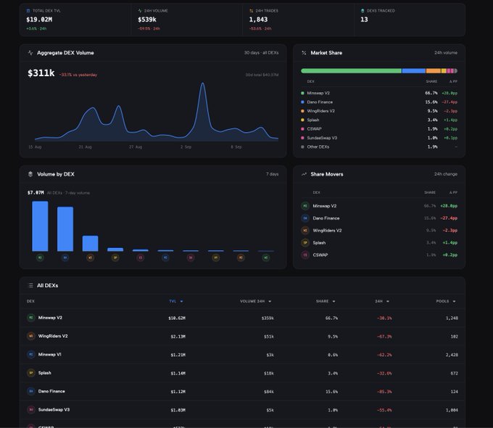Open Minswap V1 name in All DEXs table

50,354
